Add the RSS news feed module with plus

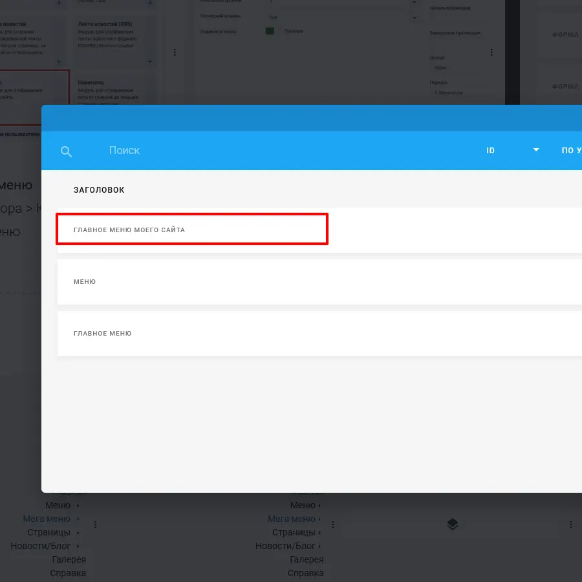click(x=149, y=62)
